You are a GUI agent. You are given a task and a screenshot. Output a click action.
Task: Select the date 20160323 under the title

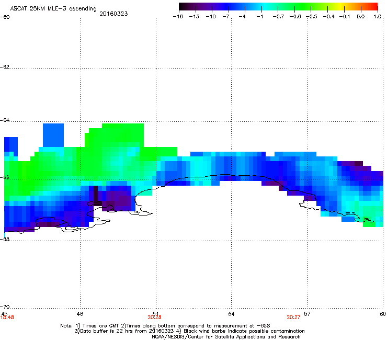click(x=113, y=14)
